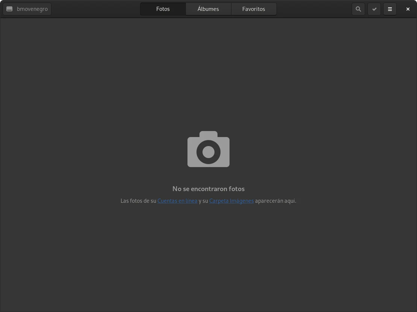Click empty content area above the camera icon

(x=208, y=75)
